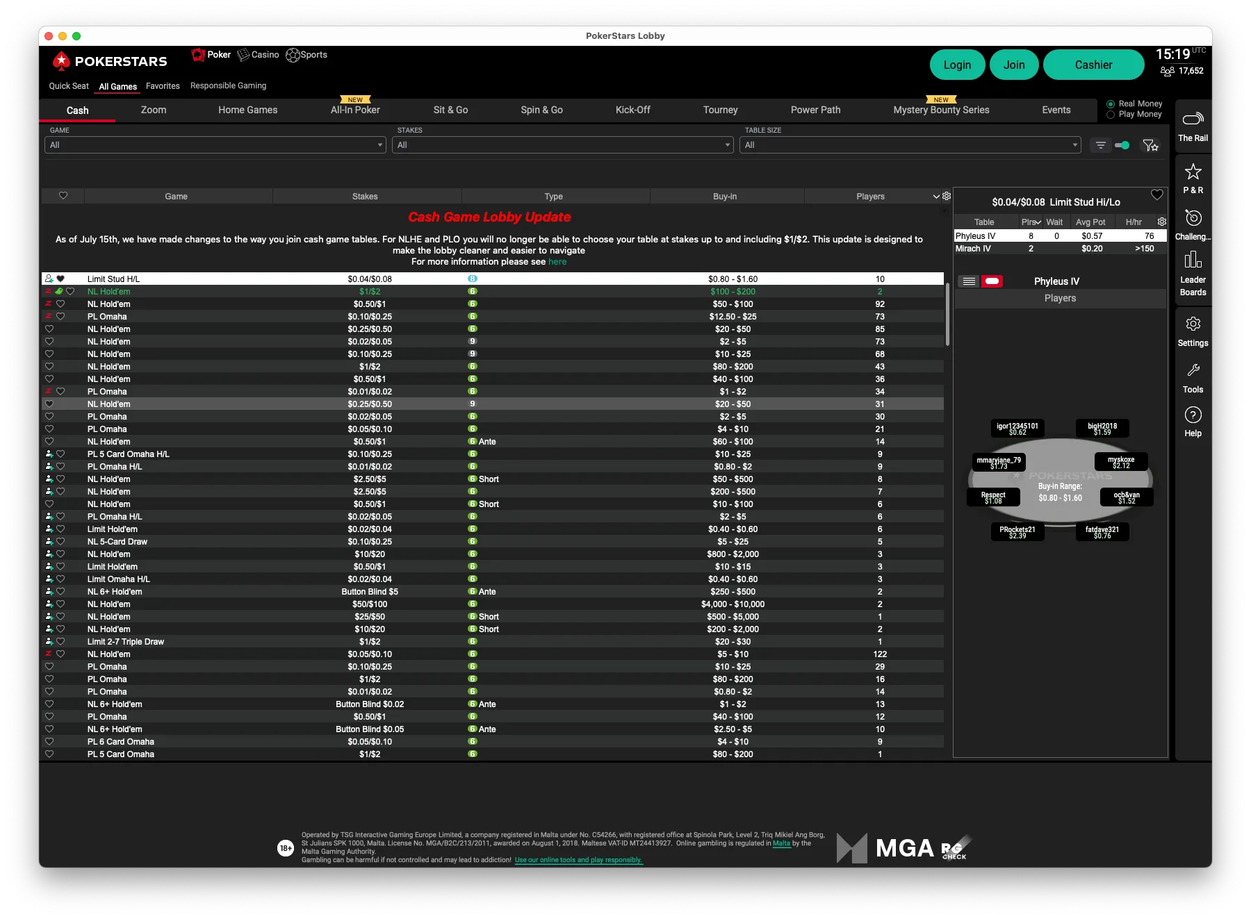Screen dimensions: 1251x919
Task: Open GAME filter dropdown
Action: (215, 145)
